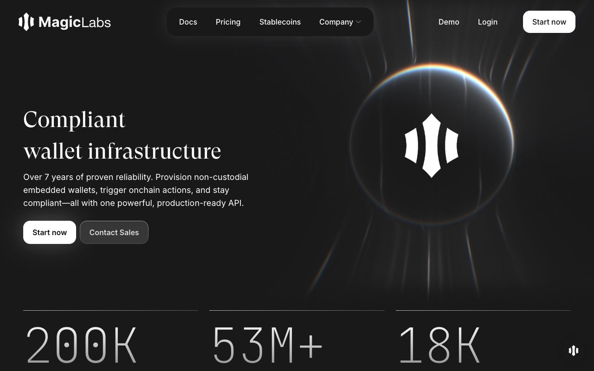Screen dimensions: 594x371
Task: Click the large Magic emblem in the orb
Action: coord(432,145)
